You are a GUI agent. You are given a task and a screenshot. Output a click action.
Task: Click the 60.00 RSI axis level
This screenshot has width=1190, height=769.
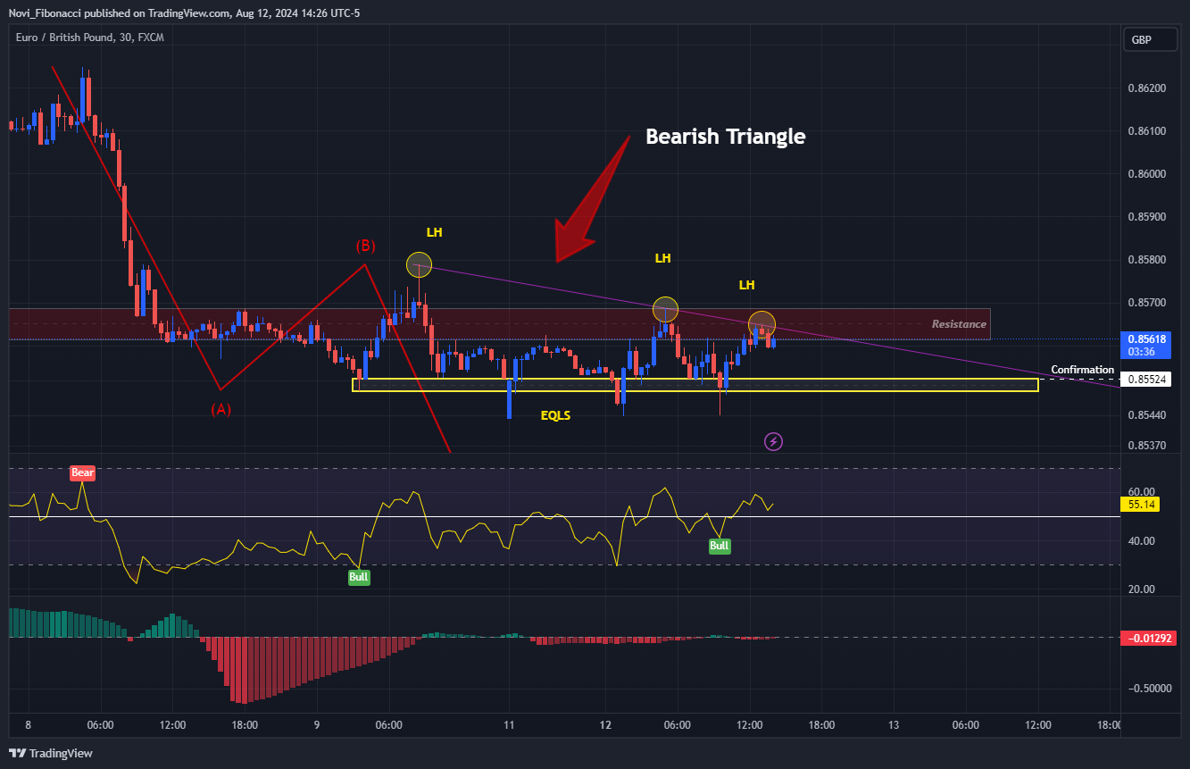click(x=1141, y=491)
